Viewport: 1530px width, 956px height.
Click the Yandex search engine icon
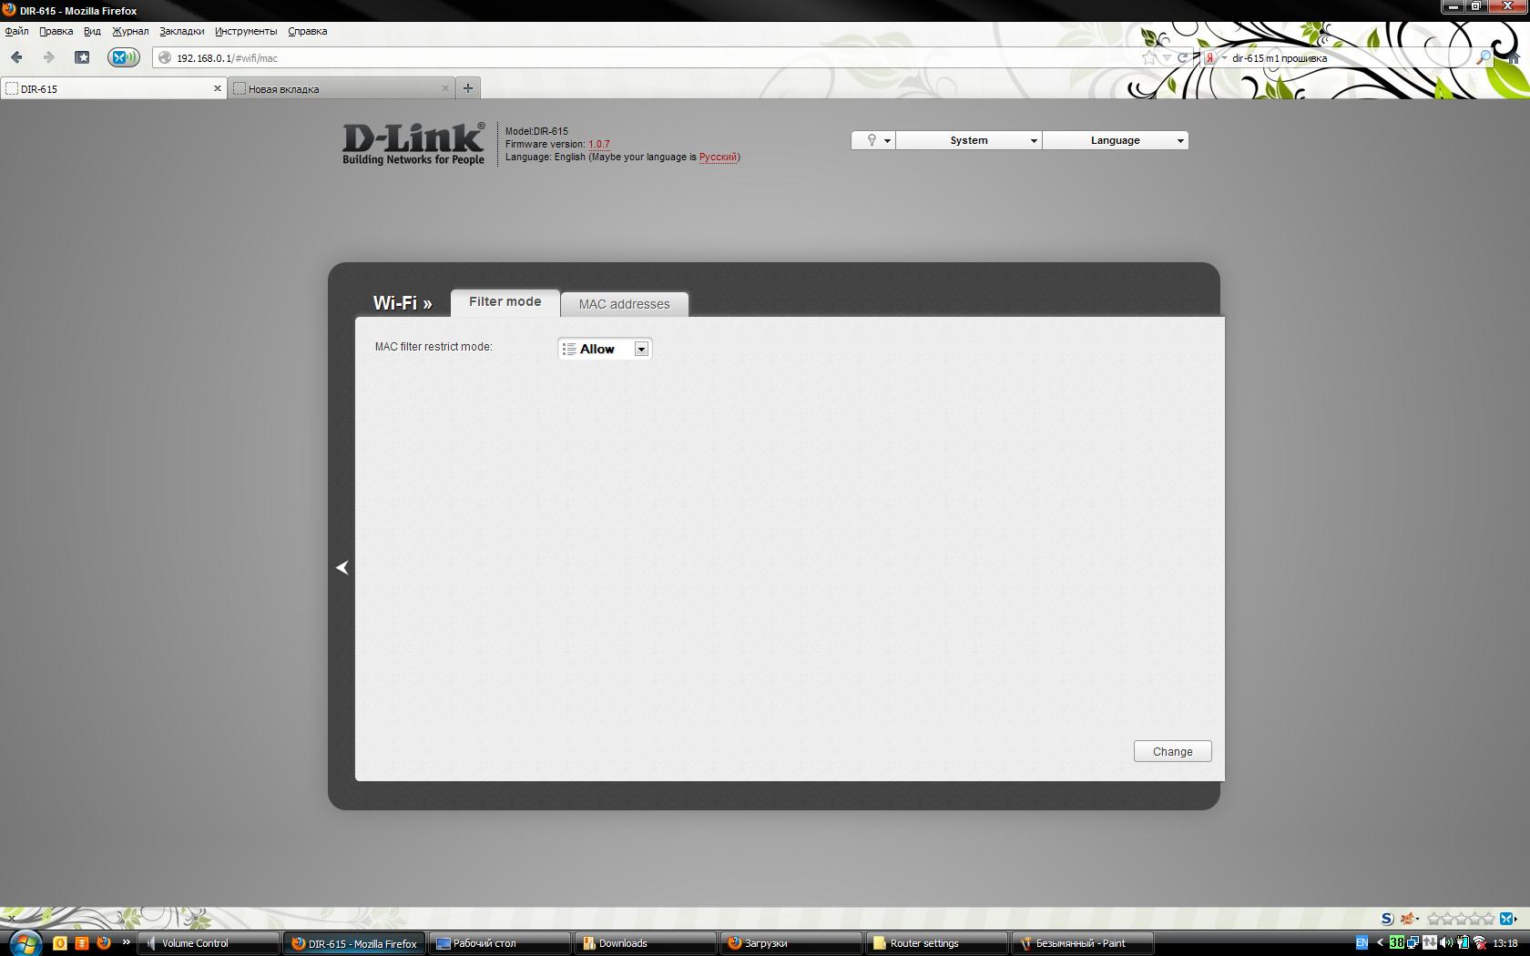click(x=1210, y=57)
